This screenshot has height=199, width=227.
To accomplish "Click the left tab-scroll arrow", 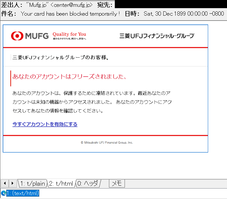I will (5, 183).
